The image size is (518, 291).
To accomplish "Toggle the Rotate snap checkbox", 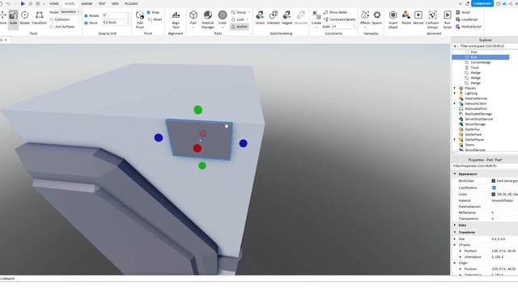I will coord(87,15).
